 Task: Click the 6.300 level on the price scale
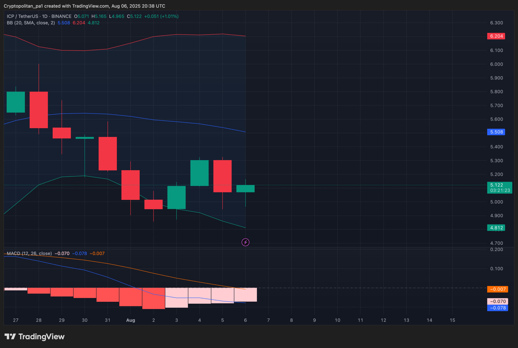(496, 23)
